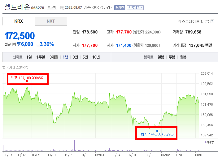The height and width of the screenshot is (159, 218).
Task: Select the 3년 line chart range
Action: point(75,57)
